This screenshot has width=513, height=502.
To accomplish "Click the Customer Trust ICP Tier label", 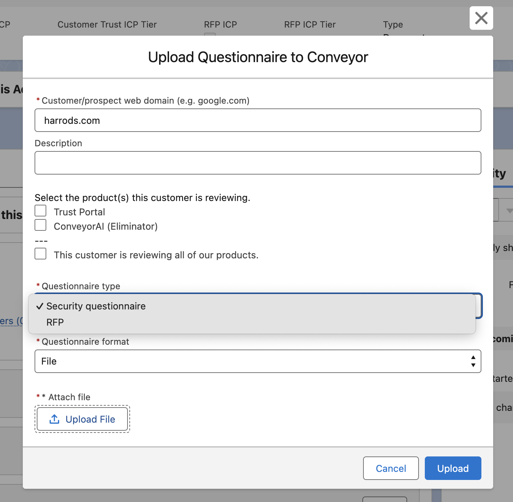I will coord(107,25).
